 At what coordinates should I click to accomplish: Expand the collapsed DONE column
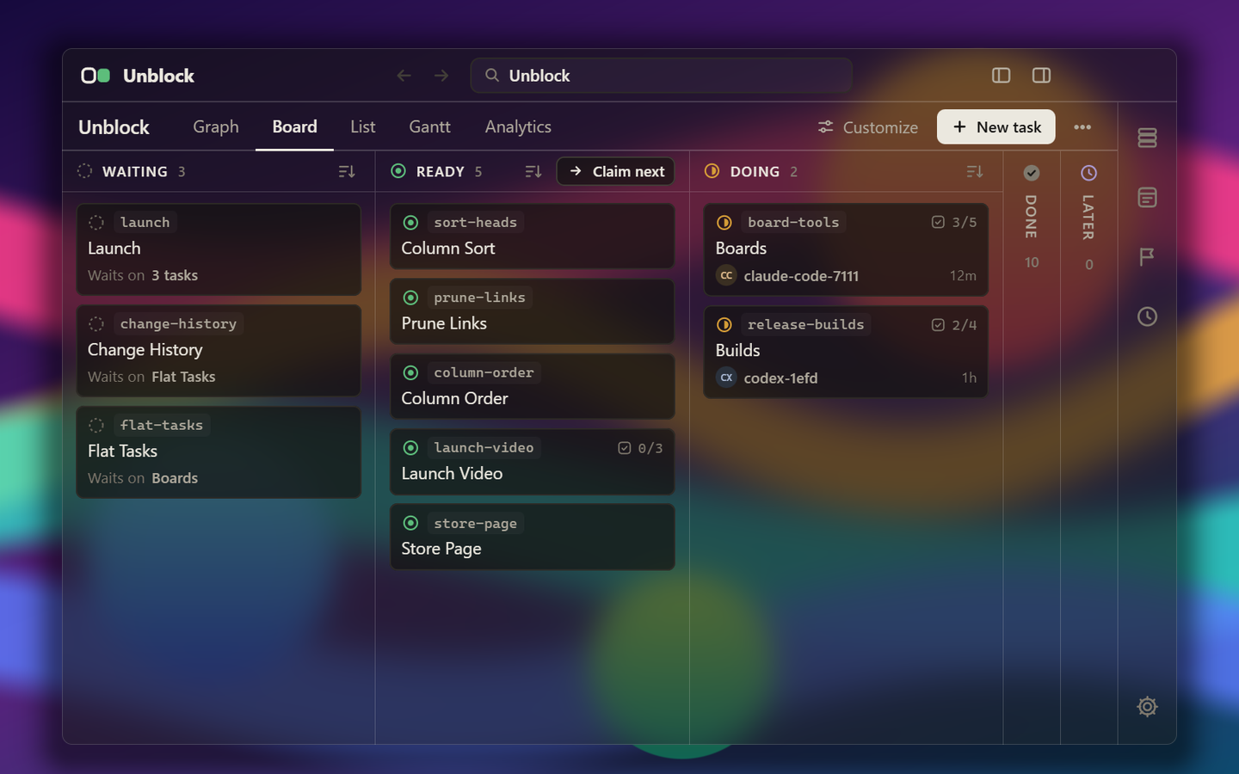pos(1032,218)
